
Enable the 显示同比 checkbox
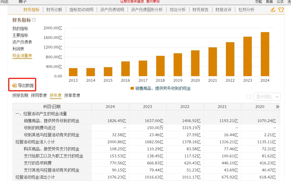coord(249,97)
